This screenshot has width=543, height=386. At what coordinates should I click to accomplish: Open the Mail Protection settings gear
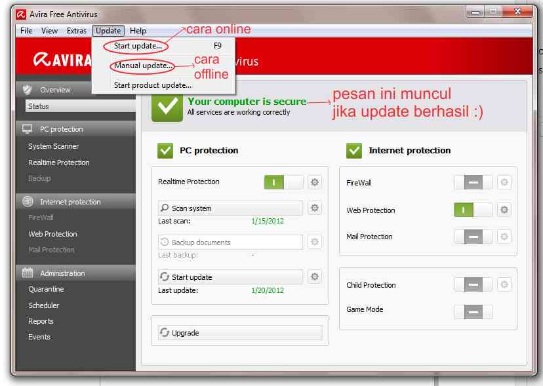click(x=504, y=237)
